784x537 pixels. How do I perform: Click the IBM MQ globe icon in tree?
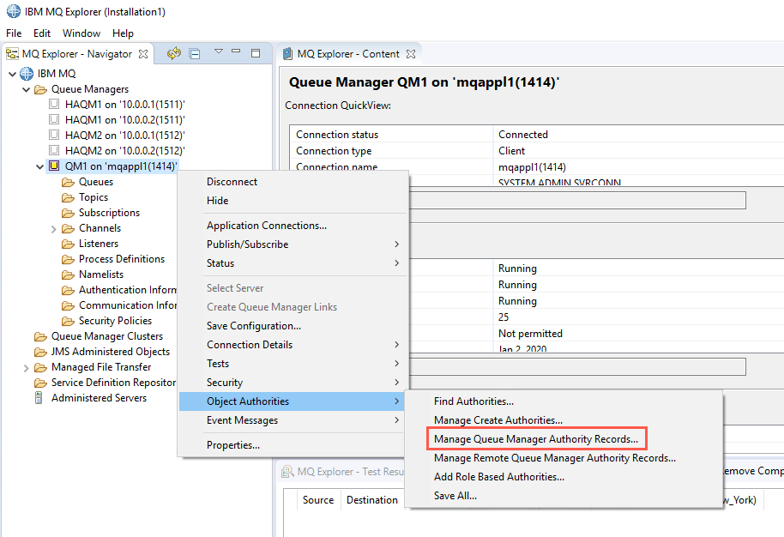pyautogui.click(x=27, y=74)
